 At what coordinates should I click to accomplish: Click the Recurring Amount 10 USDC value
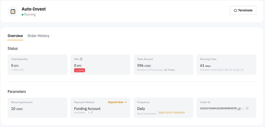tap(17, 109)
